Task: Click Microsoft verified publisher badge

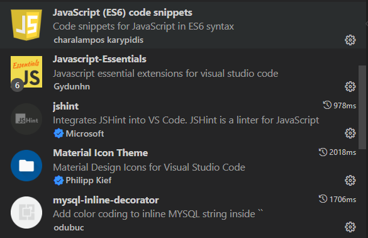Action: [59, 133]
